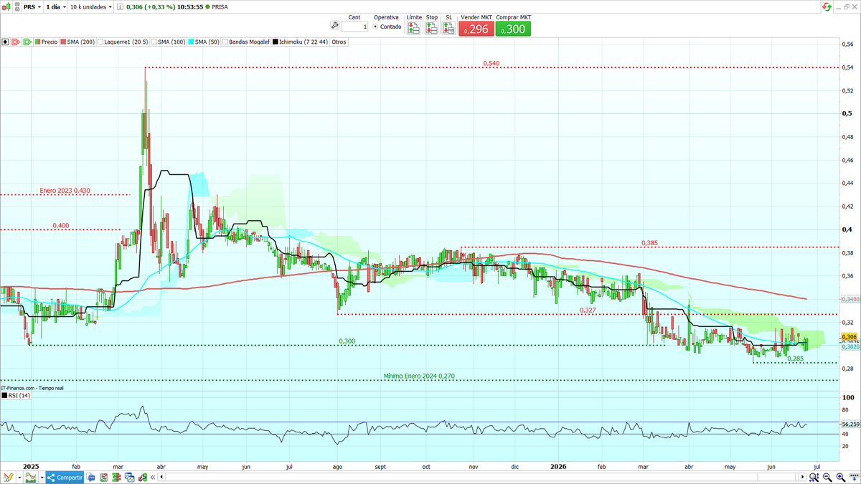Open the PRS ticker dropdown
This screenshot has height=484, width=861.
tap(32, 6)
